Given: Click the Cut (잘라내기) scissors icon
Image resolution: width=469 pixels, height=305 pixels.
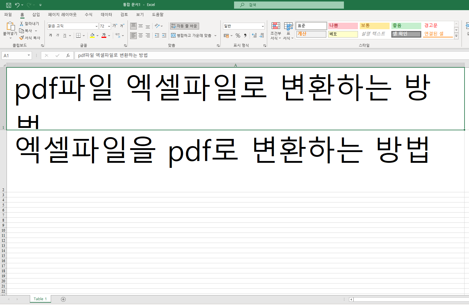Looking at the screenshot, I should pyautogui.click(x=21, y=24).
